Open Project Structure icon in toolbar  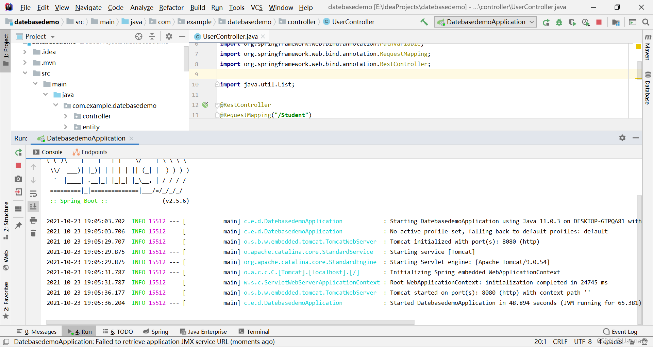click(616, 22)
